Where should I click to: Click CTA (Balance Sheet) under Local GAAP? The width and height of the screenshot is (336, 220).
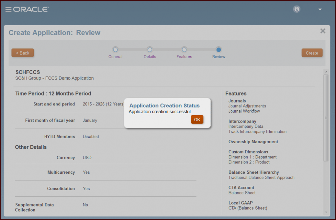click(x=248, y=208)
